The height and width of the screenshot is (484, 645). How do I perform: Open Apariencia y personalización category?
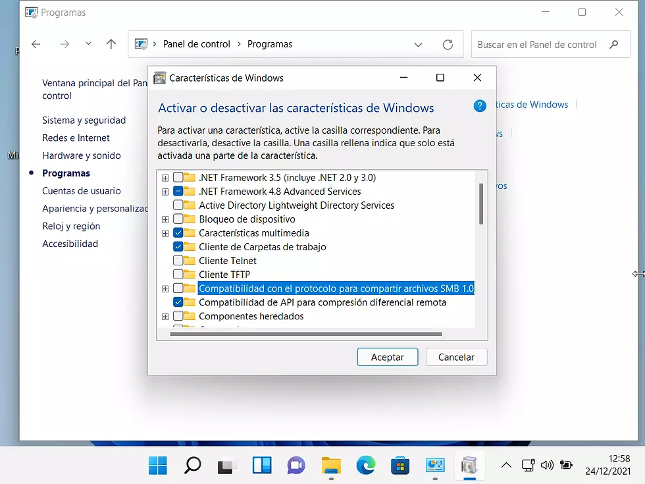point(95,209)
